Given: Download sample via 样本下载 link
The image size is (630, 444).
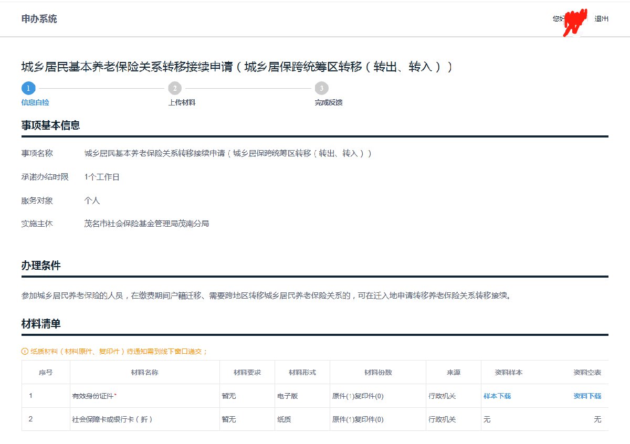Looking at the screenshot, I should click(x=497, y=396).
